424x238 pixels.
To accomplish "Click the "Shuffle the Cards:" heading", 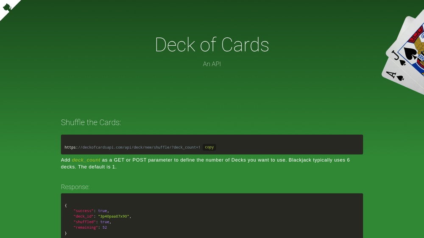I will [x=91, y=122].
